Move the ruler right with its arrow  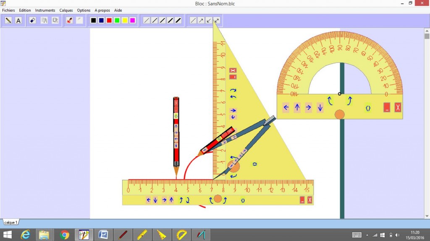[x=164, y=200]
